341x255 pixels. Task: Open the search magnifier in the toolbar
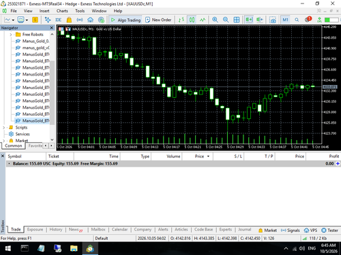[297, 20]
